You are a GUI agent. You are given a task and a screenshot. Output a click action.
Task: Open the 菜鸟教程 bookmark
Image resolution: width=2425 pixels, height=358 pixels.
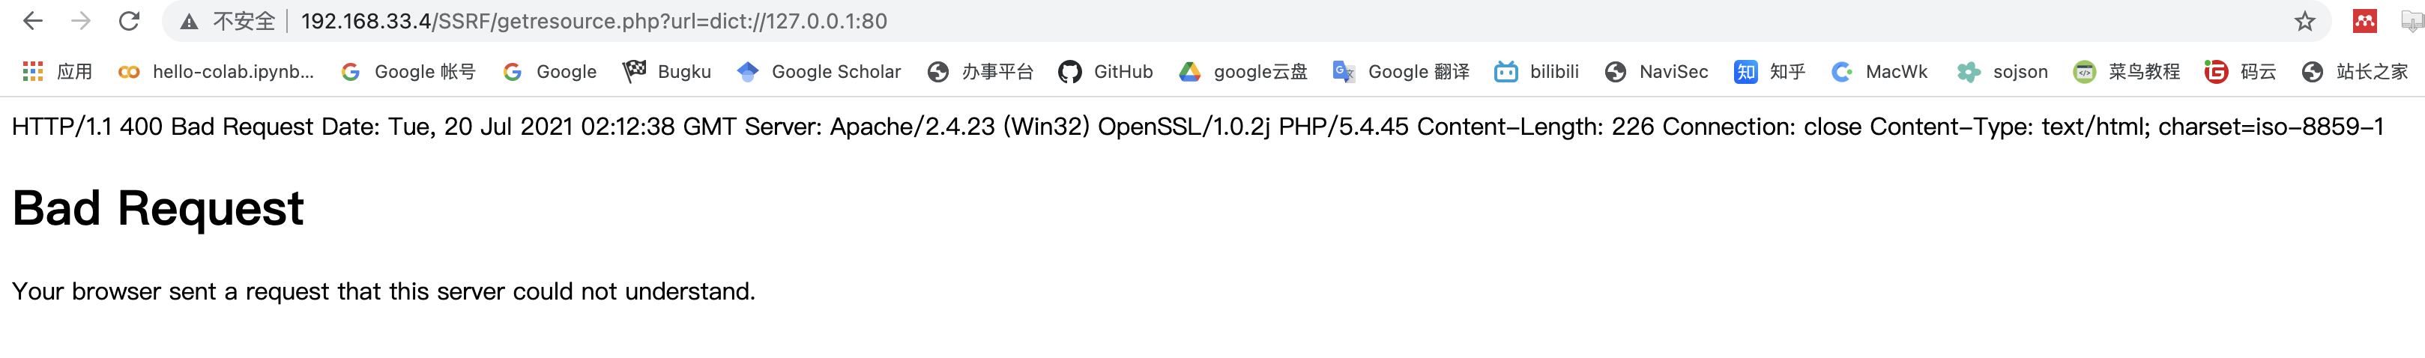(x=2127, y=71)
